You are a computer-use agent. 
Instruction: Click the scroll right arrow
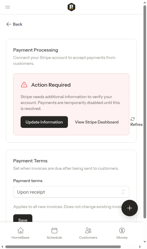(140, 247)
